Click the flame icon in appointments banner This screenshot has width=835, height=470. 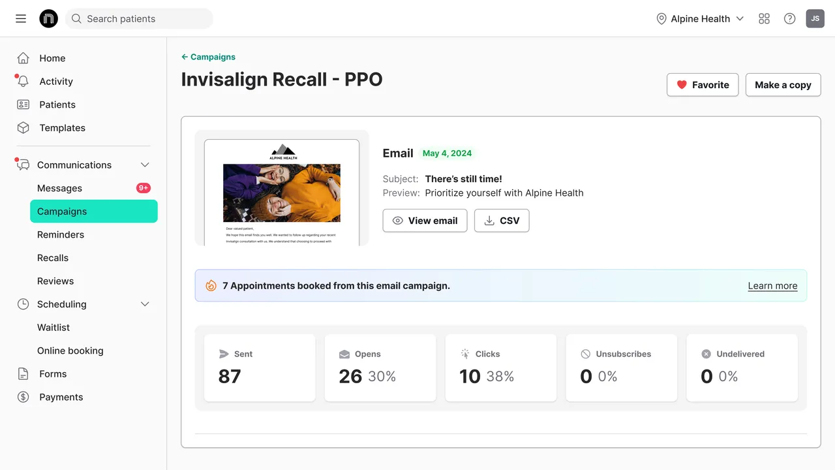[x=211, y=285]
